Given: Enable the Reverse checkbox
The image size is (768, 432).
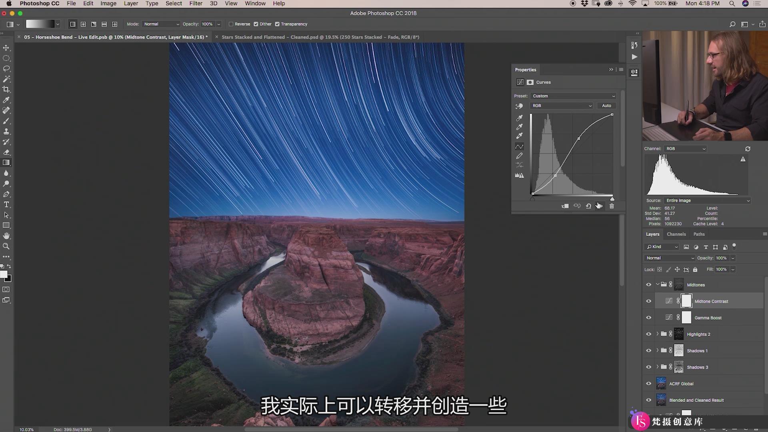Looking at the screenshot, I should (x=230, y=24).
